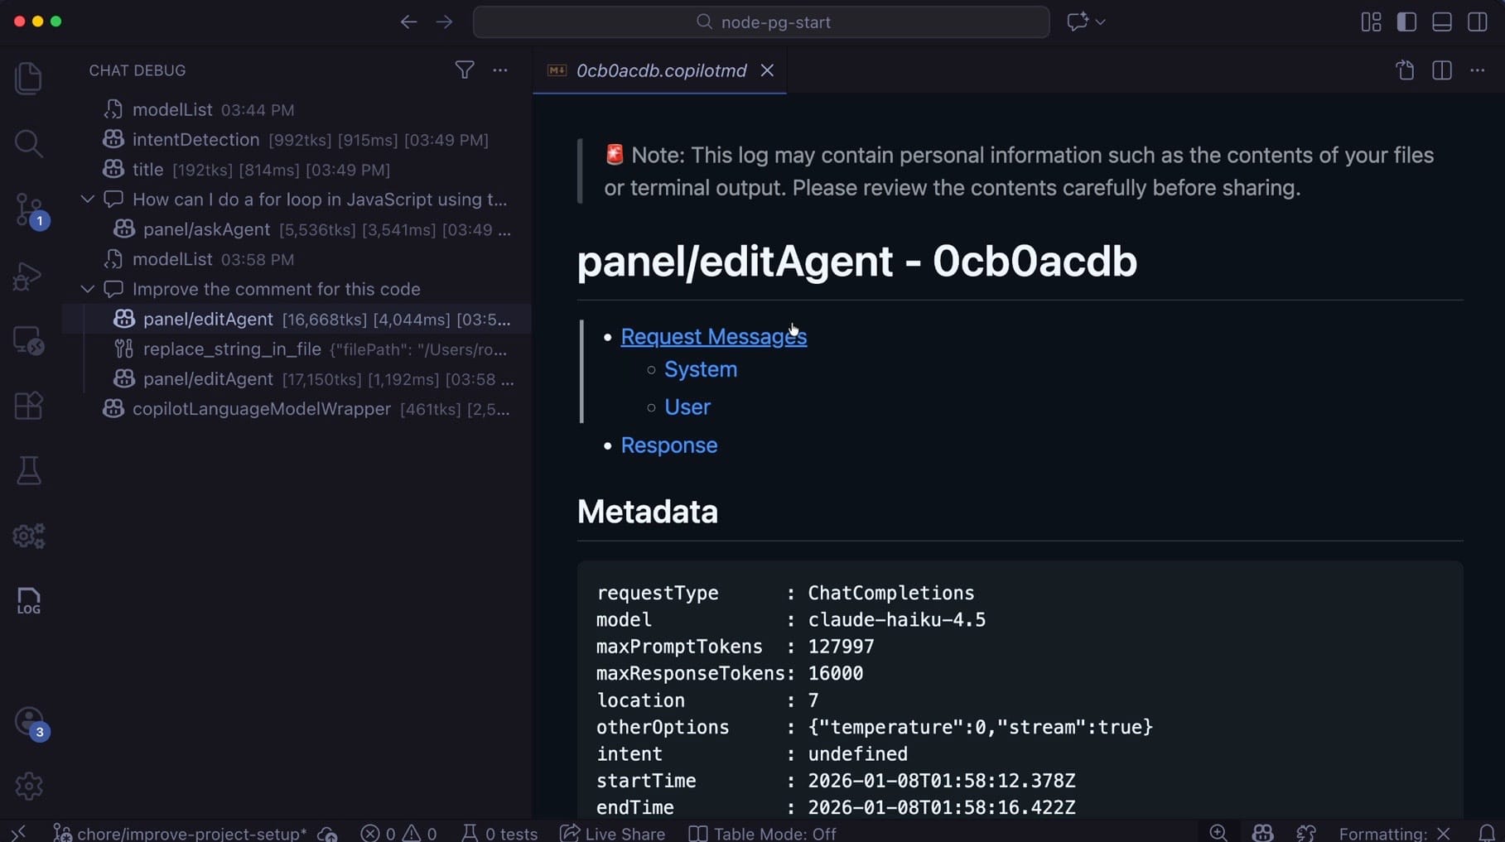Open the editor's more actions menu
The width and height of the screenshot is (1505, 842).
(x=1478, y=70)
